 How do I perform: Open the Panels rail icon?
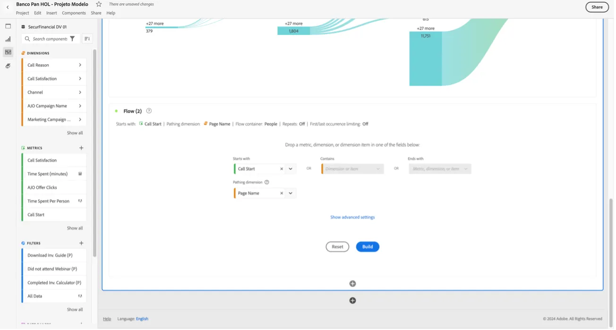click(8, 26)
